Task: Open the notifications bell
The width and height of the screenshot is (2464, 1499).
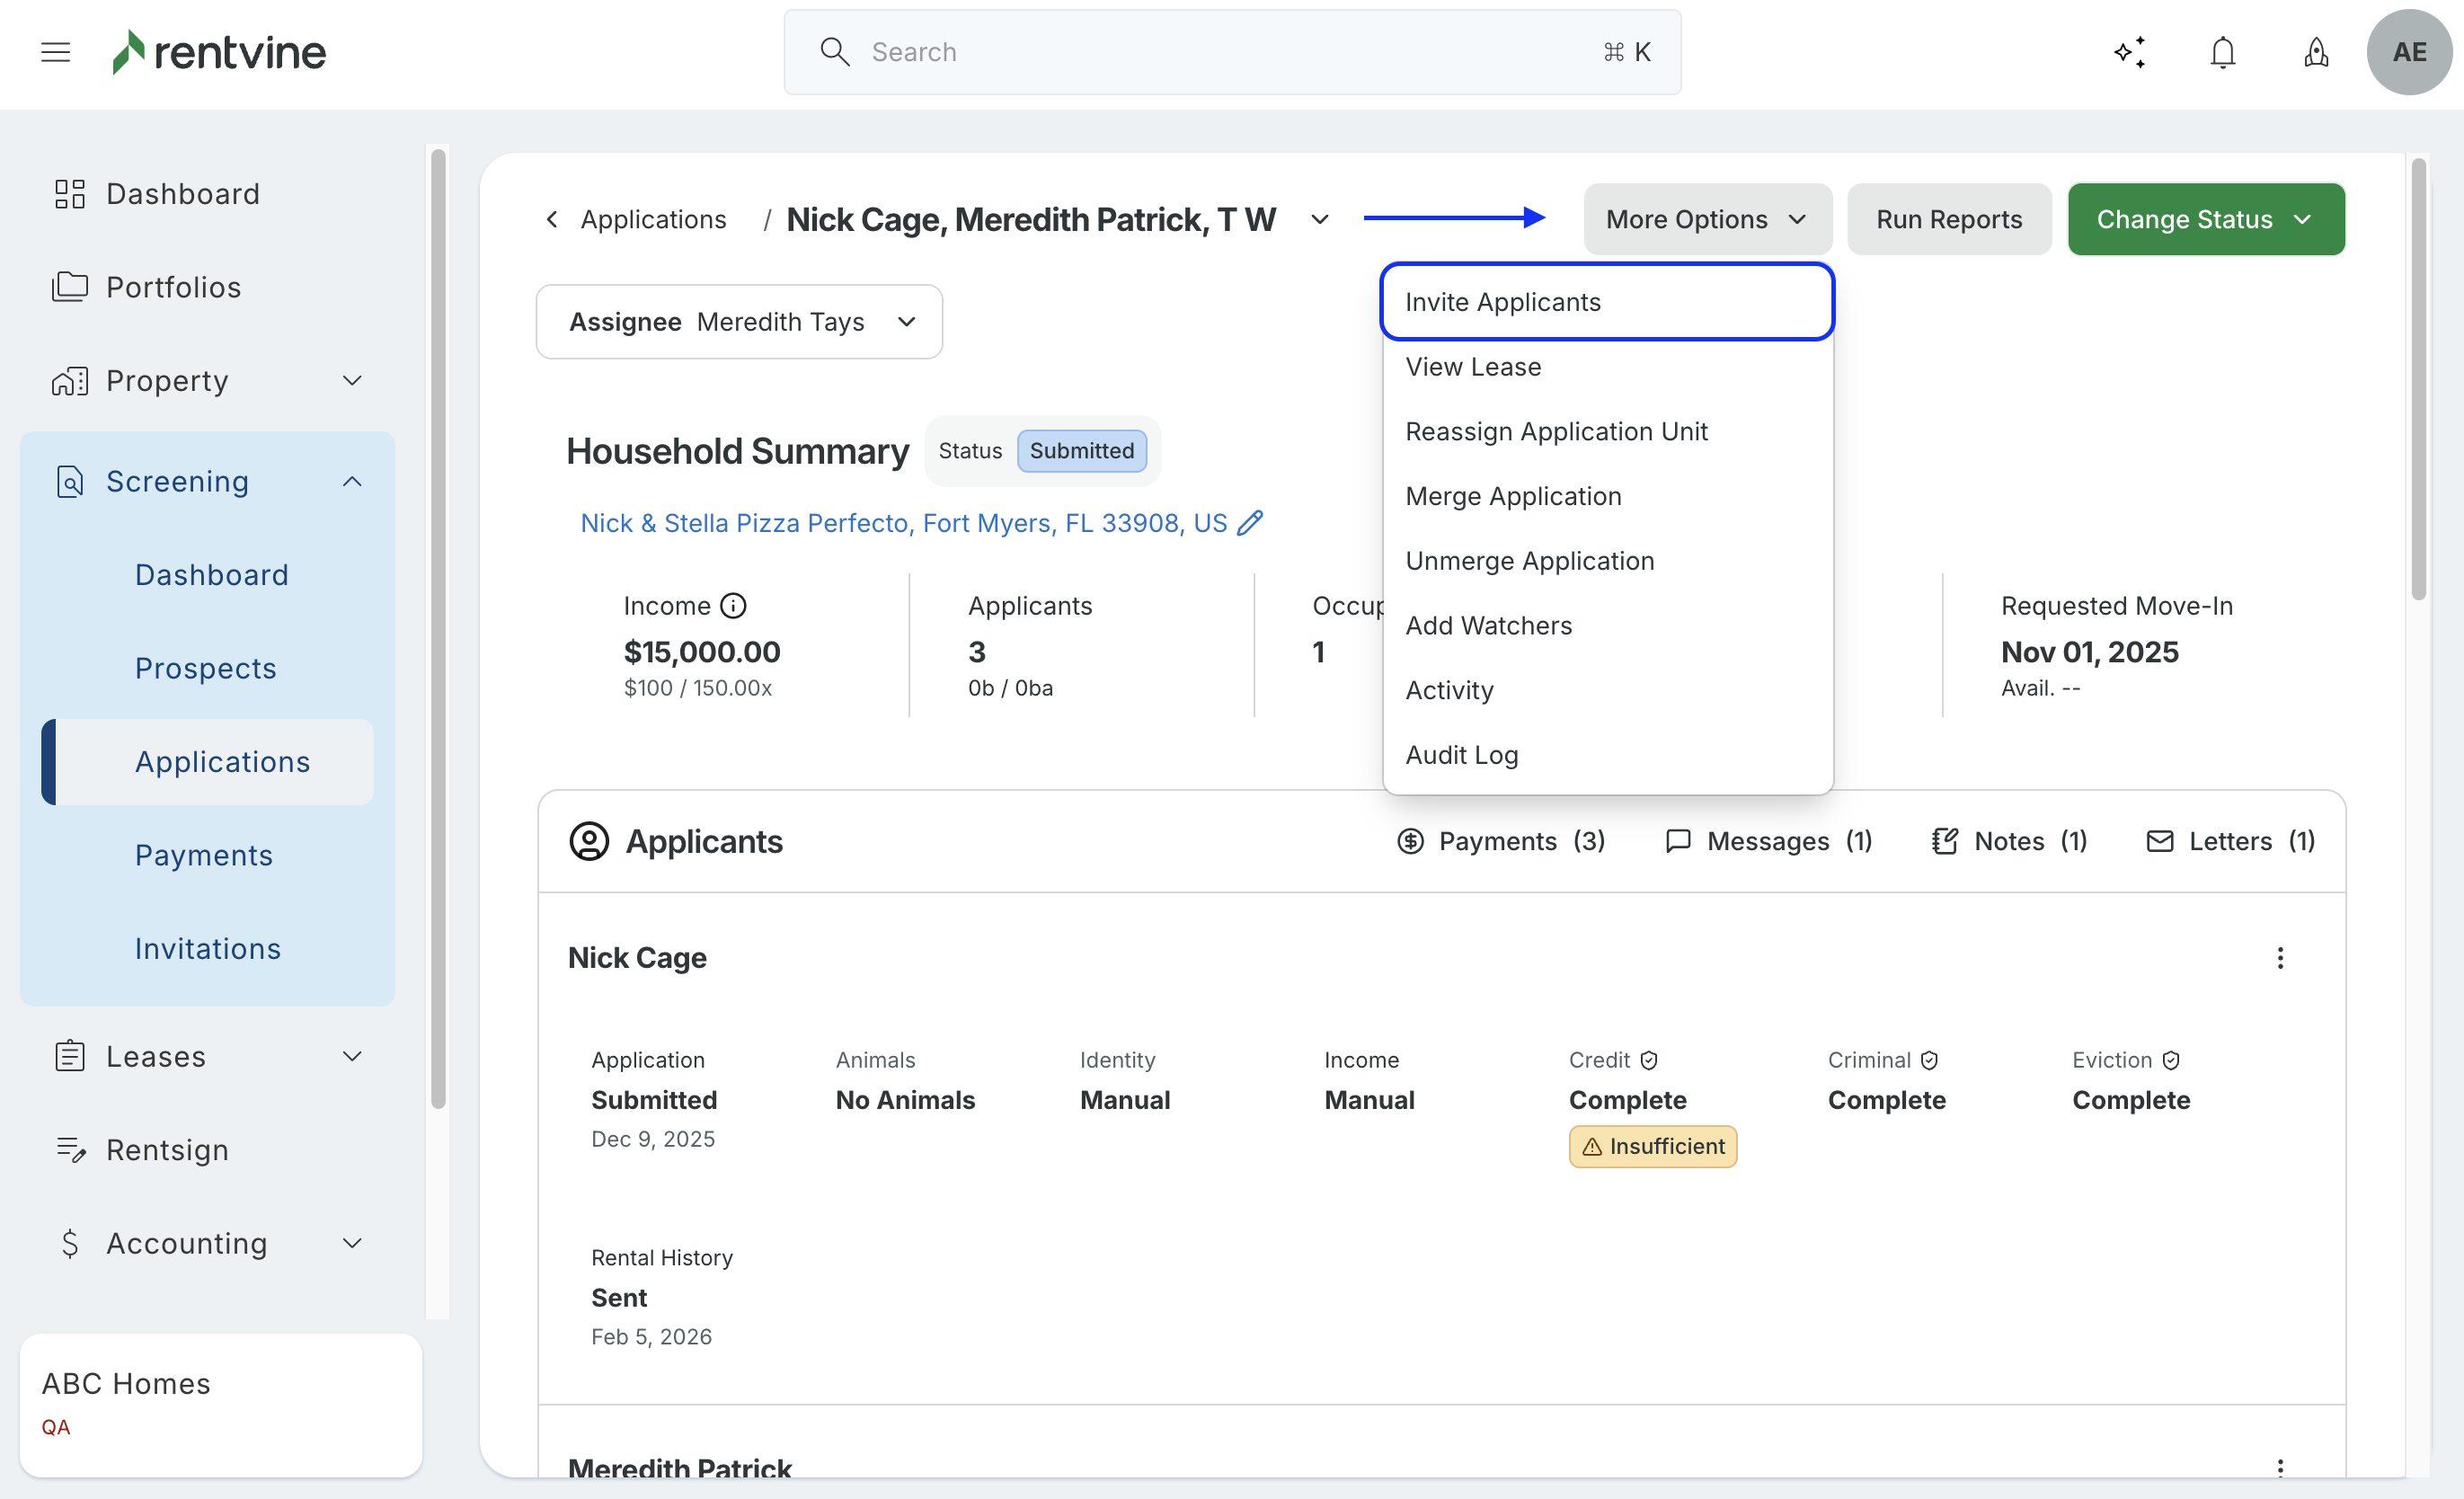Action: pos(2222,52)
